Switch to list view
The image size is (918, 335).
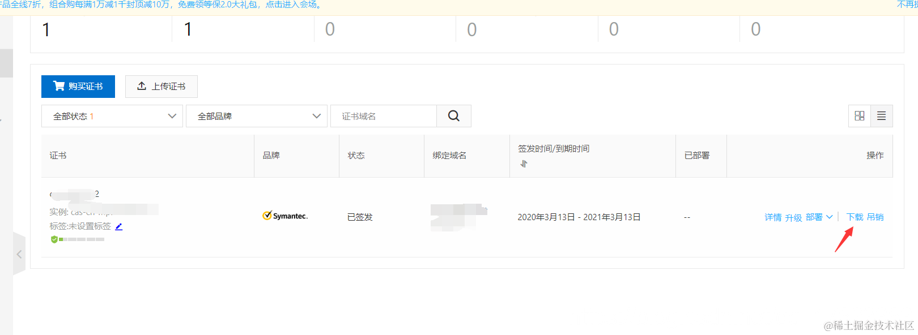pos(882,116)
